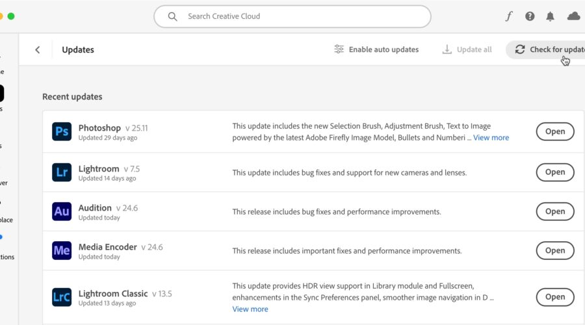
Task: Open Photoshop from its row
Action: pyautogui.click(x=555, y=131)
